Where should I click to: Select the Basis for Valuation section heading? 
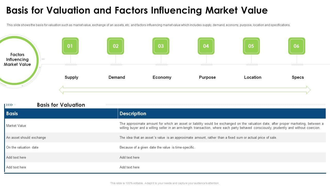coord(61,105)
